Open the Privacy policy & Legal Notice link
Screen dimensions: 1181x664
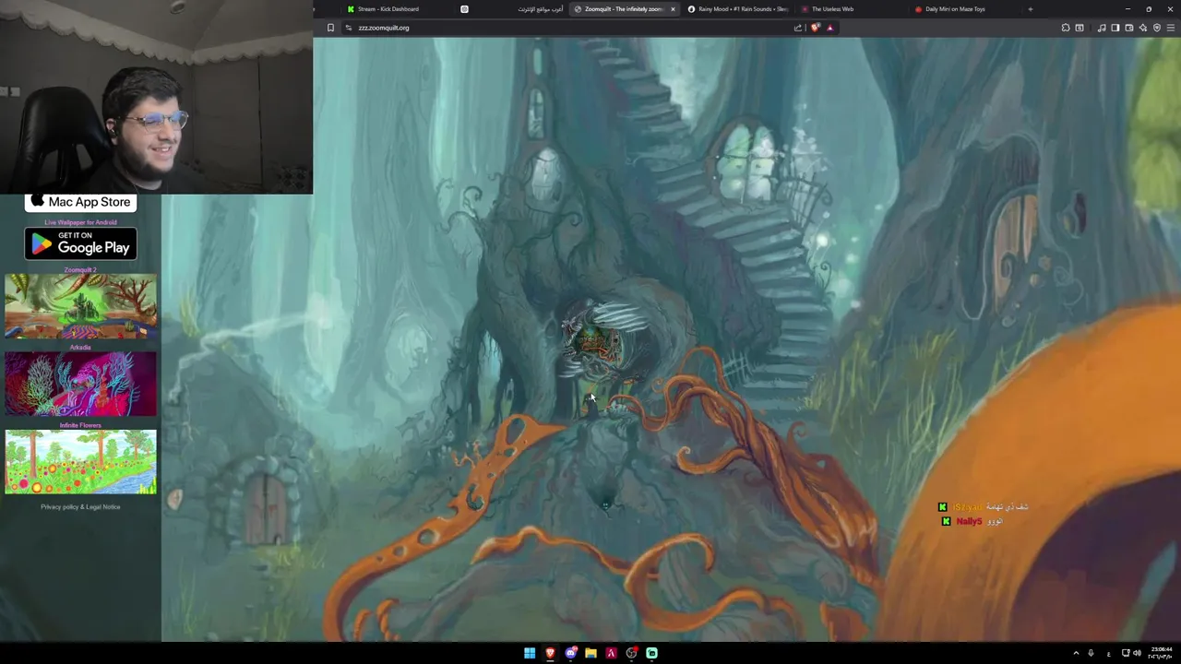(80, 506)
